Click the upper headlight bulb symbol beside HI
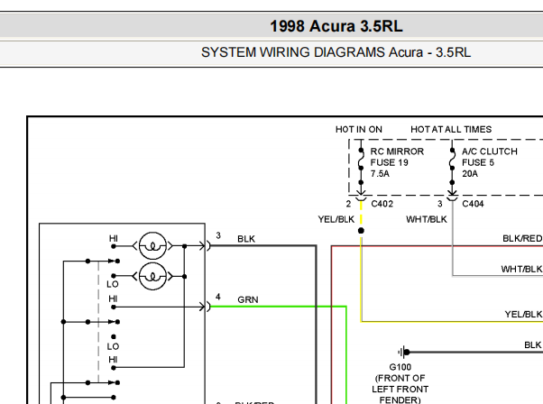Image resolution: width=543 pixels, height=404 pixels. tap(152, 246)
